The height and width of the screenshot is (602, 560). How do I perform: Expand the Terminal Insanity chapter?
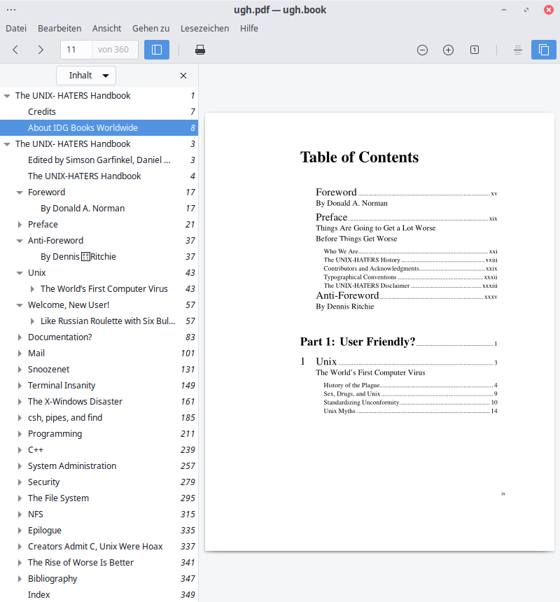tap(20, 386)
